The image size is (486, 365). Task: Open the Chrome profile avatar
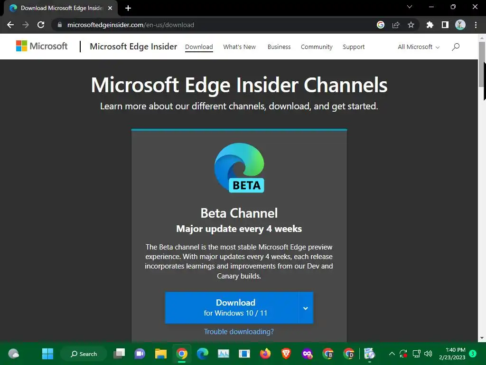(x=460, y=25)
